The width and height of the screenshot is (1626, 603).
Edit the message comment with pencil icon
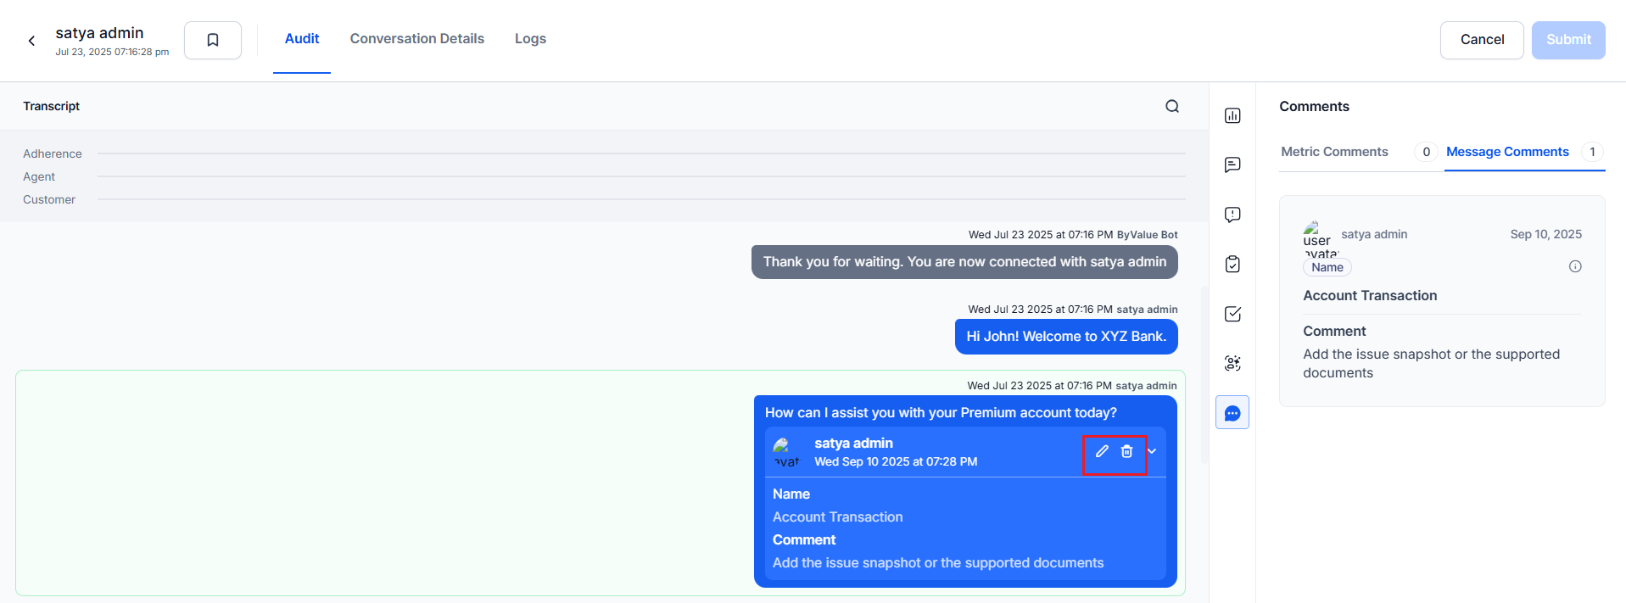click(x=1102, y=451)
